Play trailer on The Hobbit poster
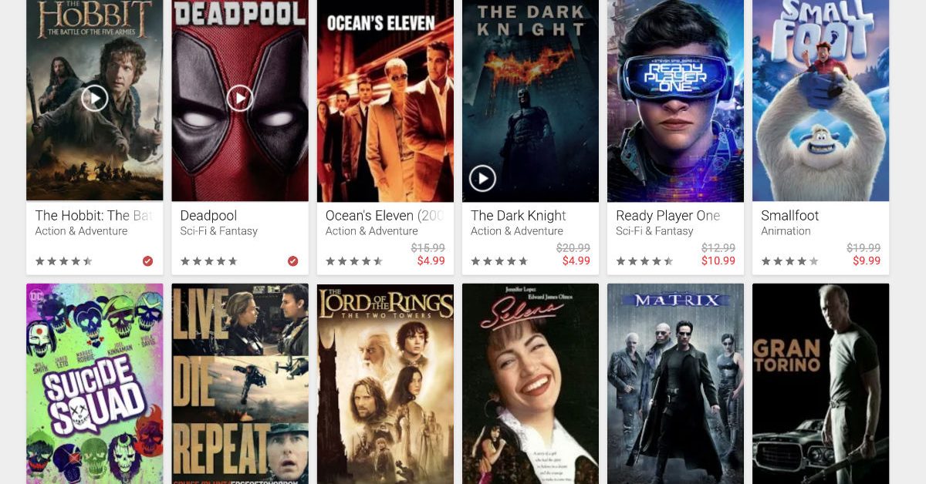926x484 pixels. click(x=94, y=99)
